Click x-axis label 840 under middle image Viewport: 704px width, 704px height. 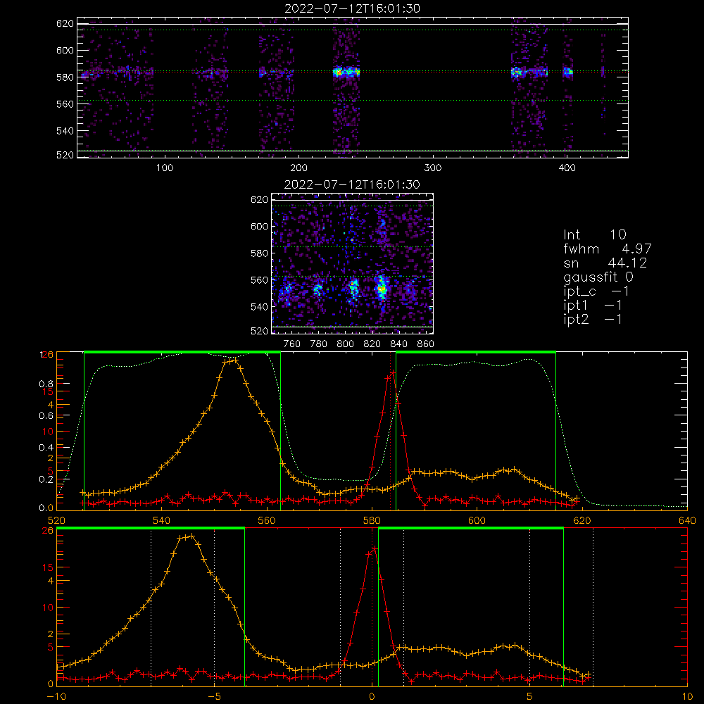(x=398, y=344)
